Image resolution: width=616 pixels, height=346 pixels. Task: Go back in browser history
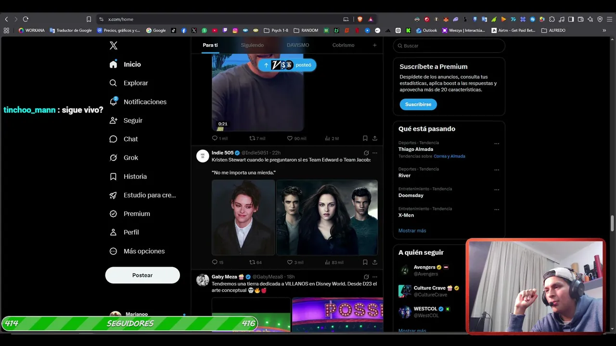(6, 19)
